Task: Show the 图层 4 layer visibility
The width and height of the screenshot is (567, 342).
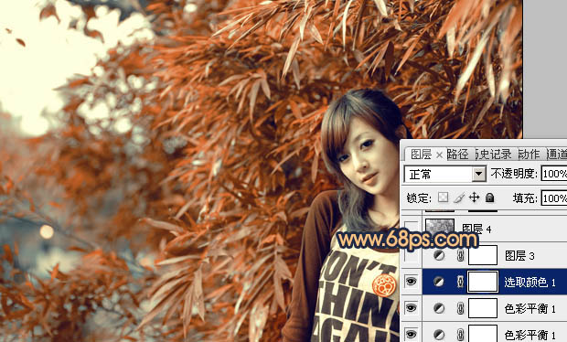Action: (412, 229)
